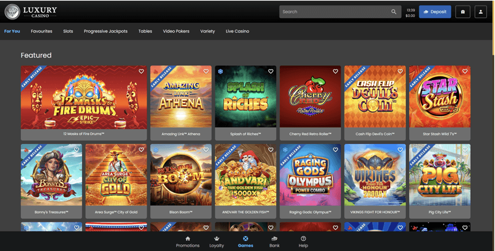Switch to Live Casino tab
This screenshot has width=495, height=251.
237,31
